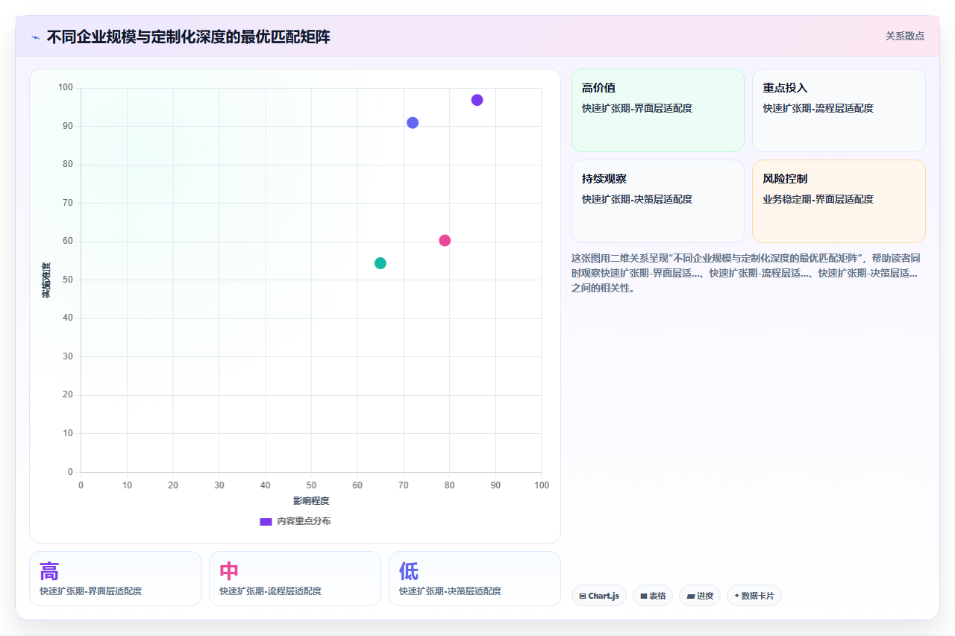Click the description paragraph starting 这张图用二维关系
The height and width of the screenshot is (636, 955).
click(748, 273)
